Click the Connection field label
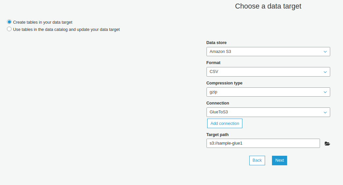Viewport: 343px width, 185px height. point(218,103)
